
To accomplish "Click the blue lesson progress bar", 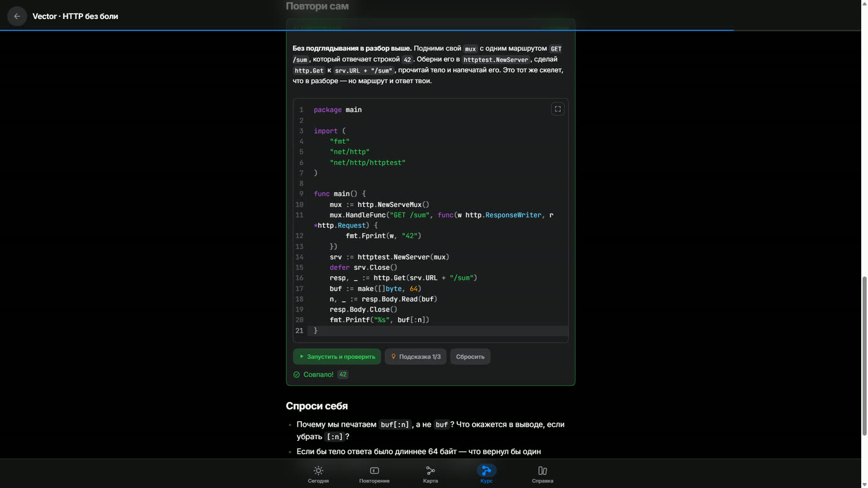I will (367, 30).
